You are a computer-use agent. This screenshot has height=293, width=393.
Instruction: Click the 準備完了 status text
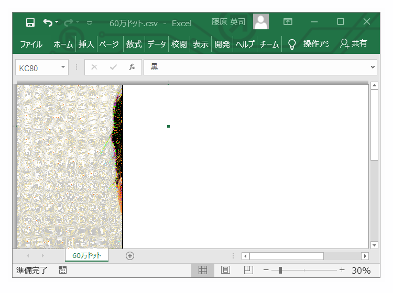point(32,270)
